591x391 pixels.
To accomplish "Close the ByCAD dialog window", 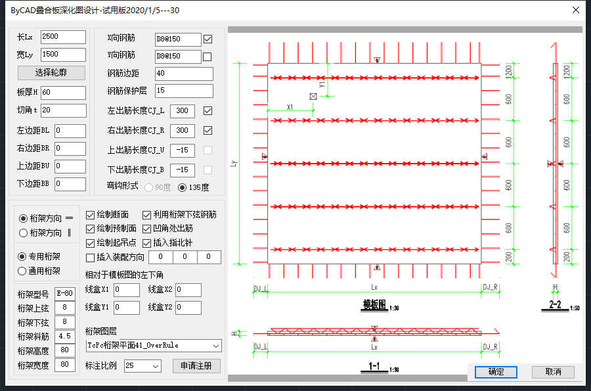I will [x=575, y=10].
